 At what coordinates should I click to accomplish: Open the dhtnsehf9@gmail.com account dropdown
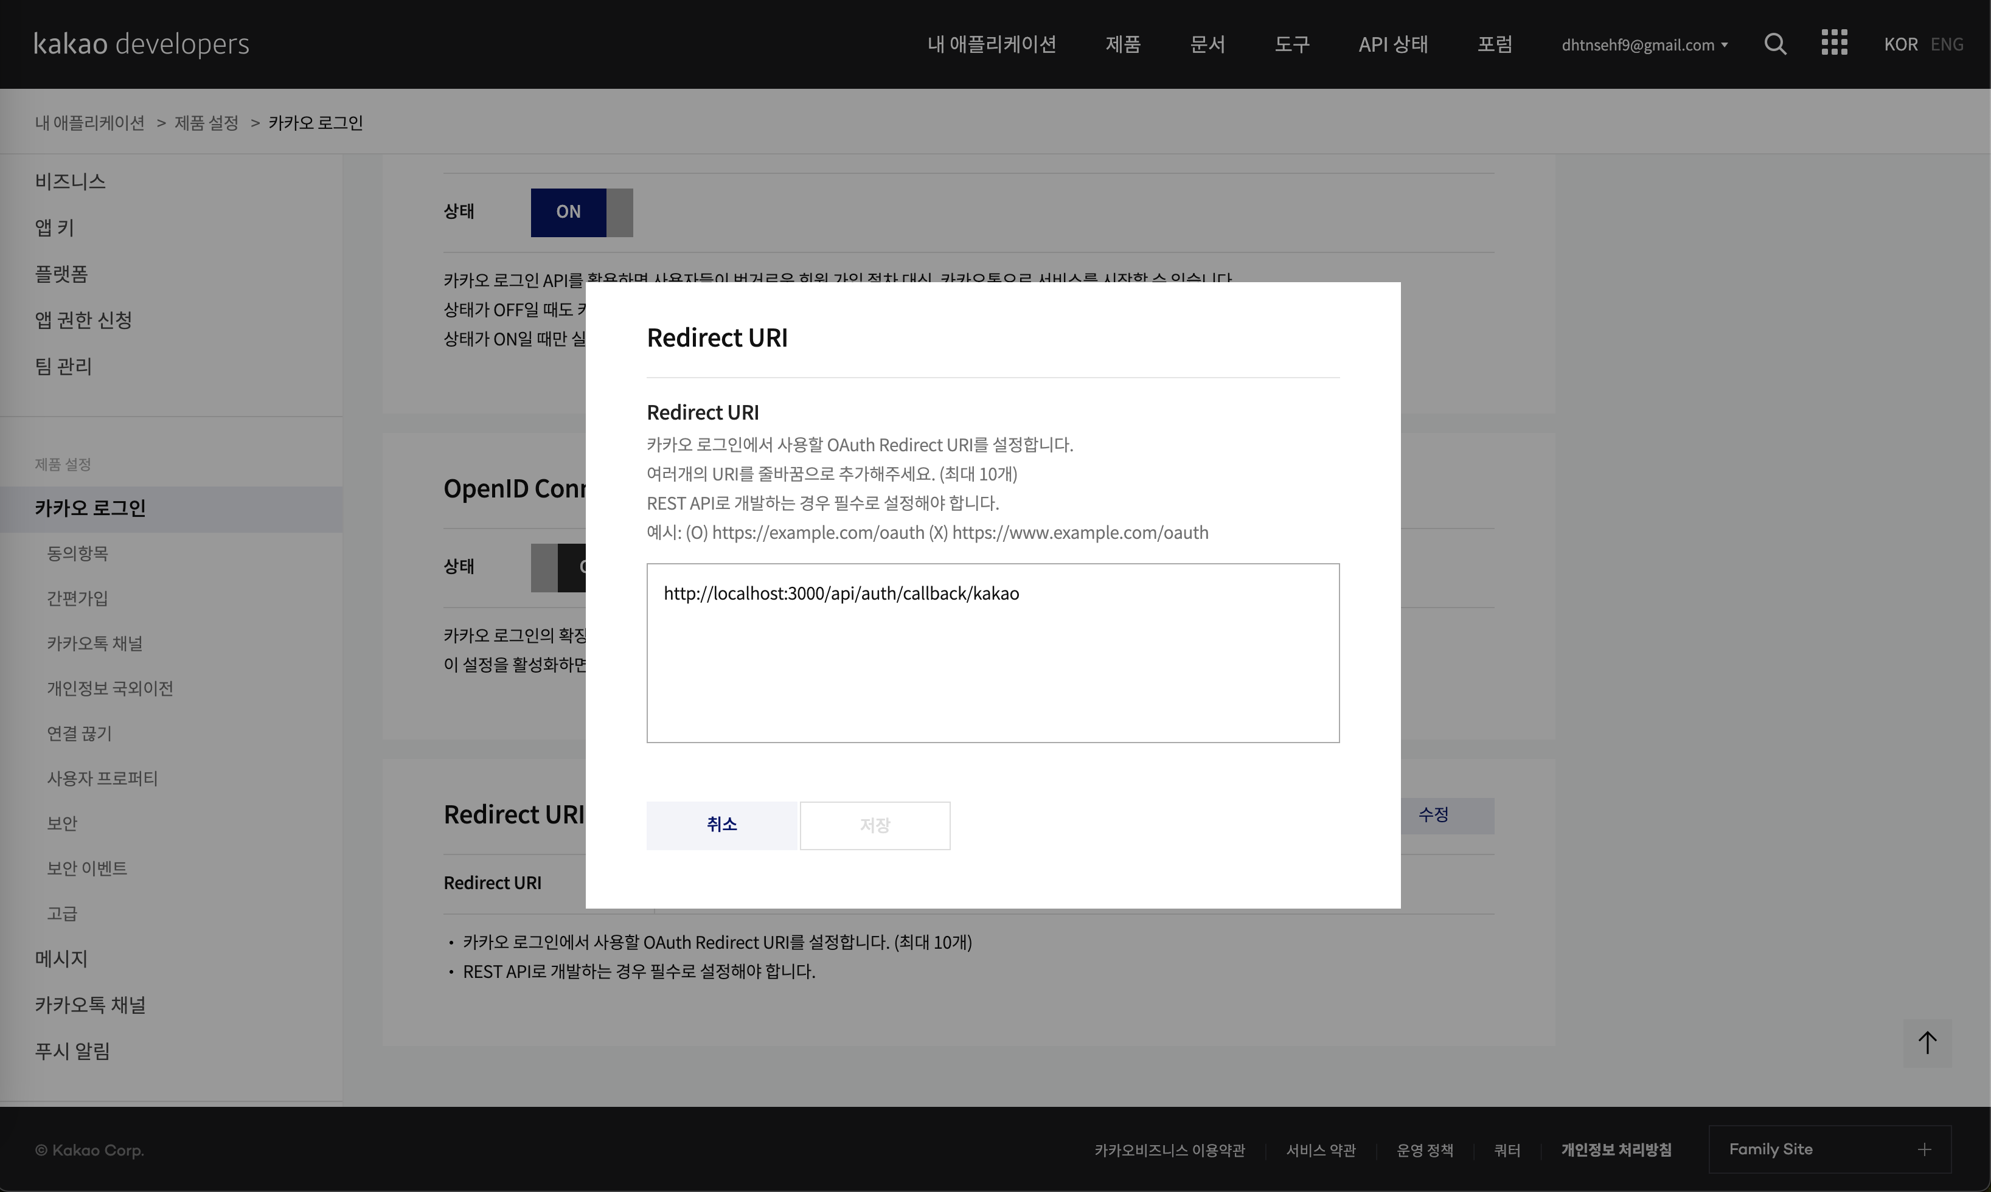pos(1644,45)
